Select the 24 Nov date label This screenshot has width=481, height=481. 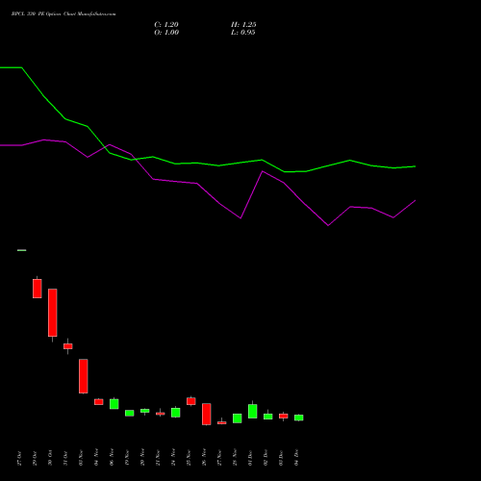coord(173,458)
